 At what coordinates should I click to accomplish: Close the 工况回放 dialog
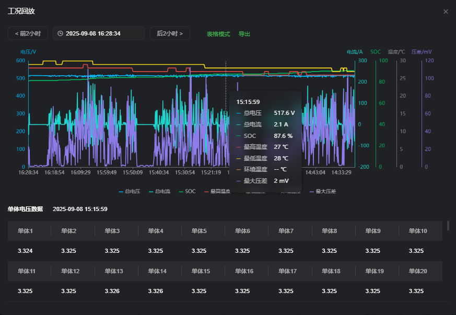446,11
